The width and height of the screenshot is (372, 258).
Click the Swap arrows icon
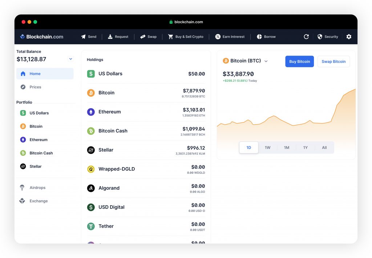pos(142,37)
